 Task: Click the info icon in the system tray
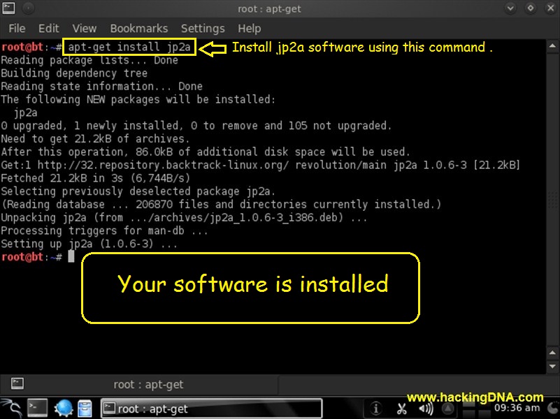(375, 408)
